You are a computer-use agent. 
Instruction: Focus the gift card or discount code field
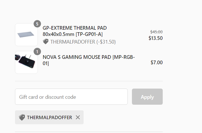point(71,97)
